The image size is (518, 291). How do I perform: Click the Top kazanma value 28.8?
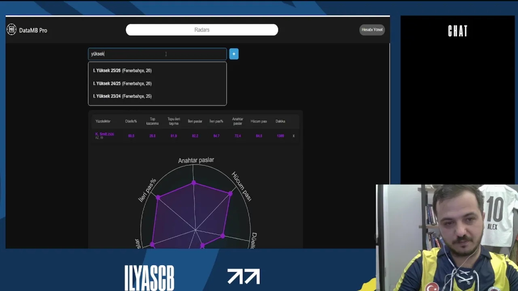click(x=153, y=136)
